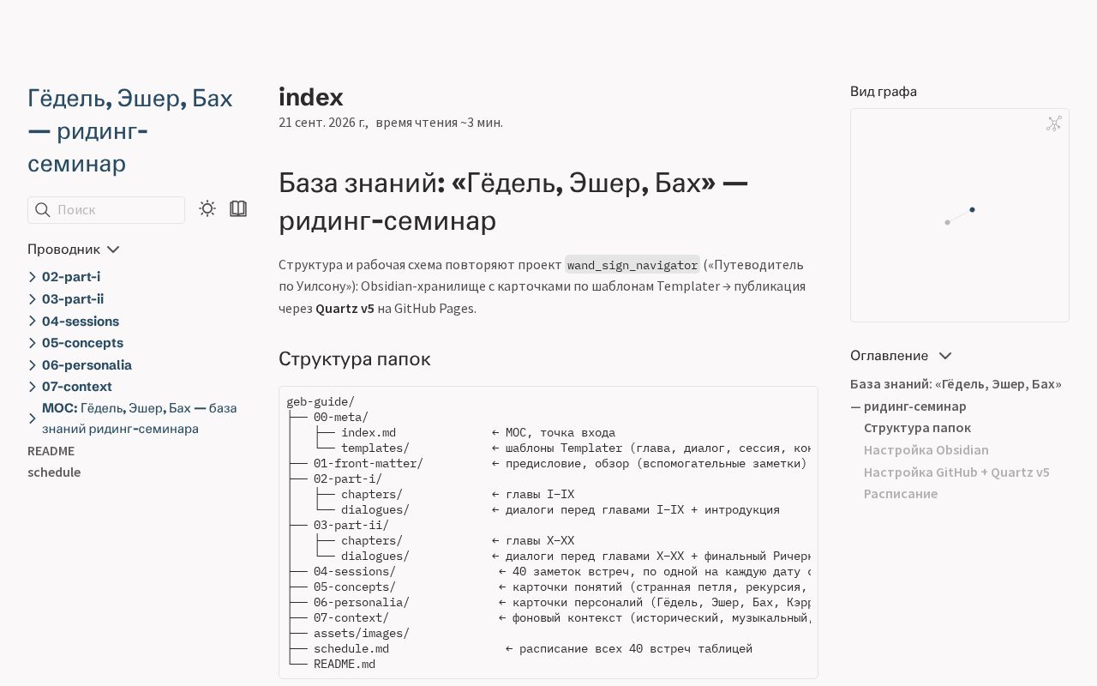Expand the 04-sessions folder chevron
This screenshot has height=686, width=1097.
[33, 322]
